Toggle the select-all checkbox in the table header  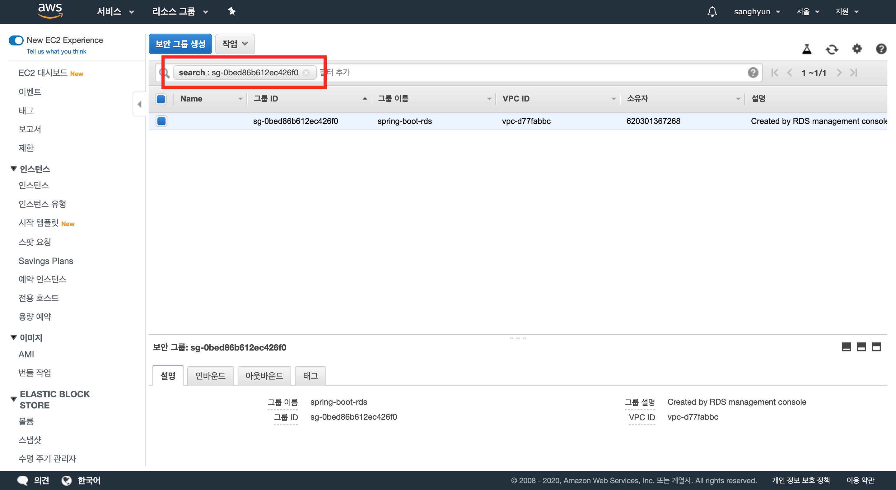(x=161, y=99)
